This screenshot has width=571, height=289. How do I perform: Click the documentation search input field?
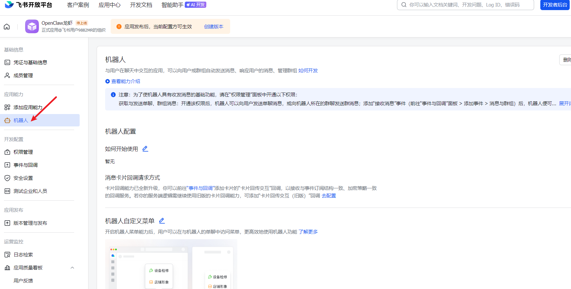click(466, 5)
